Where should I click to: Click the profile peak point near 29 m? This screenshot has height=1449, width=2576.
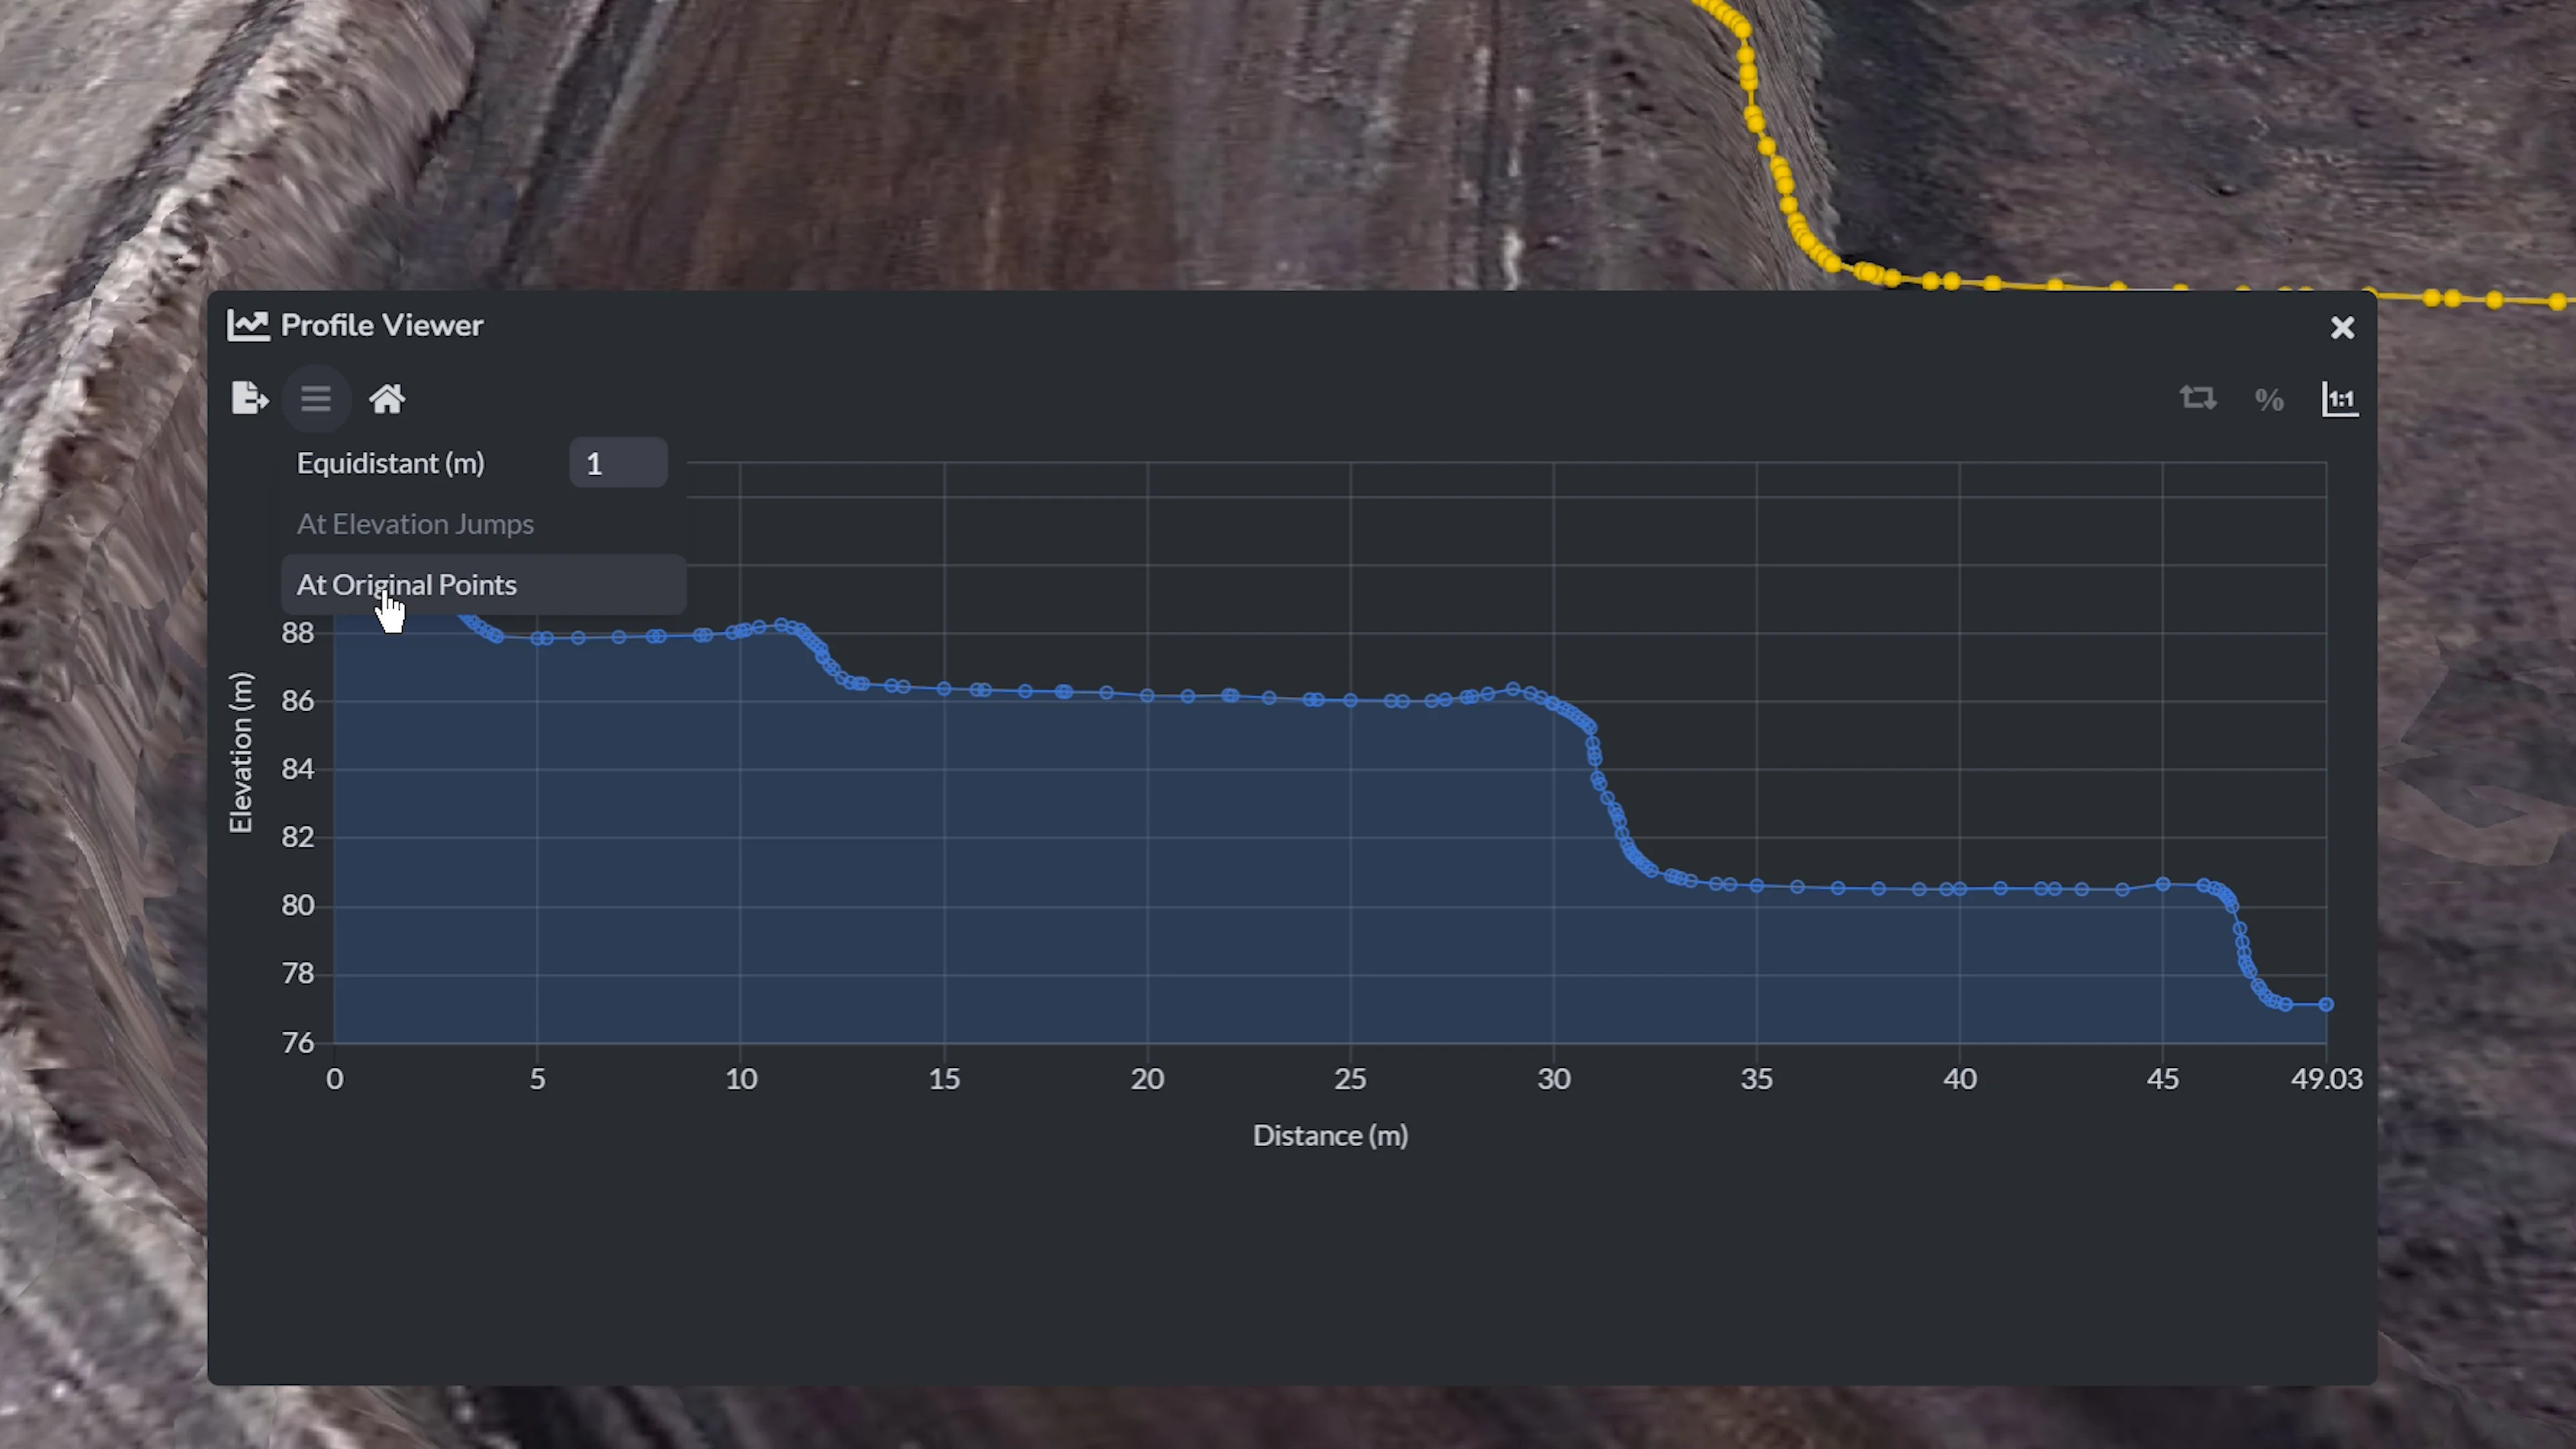coord(1513,689)
